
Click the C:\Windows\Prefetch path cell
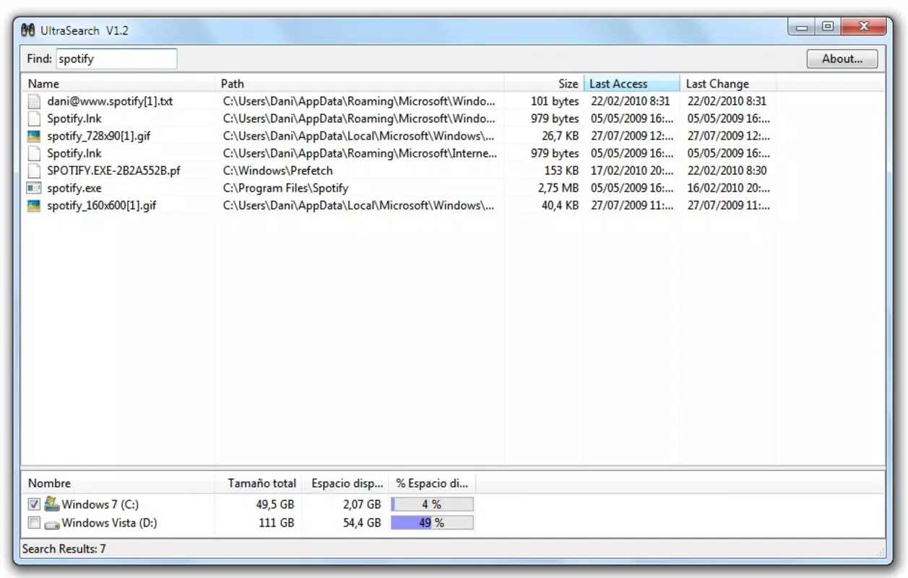[278, 171]
